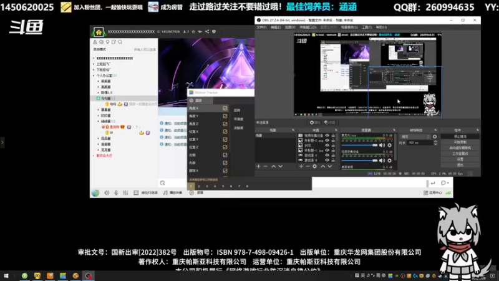499x281 pixels.
Task: Select preset tab 2 in Motion Tracker
Action: [x=199, y=186]
